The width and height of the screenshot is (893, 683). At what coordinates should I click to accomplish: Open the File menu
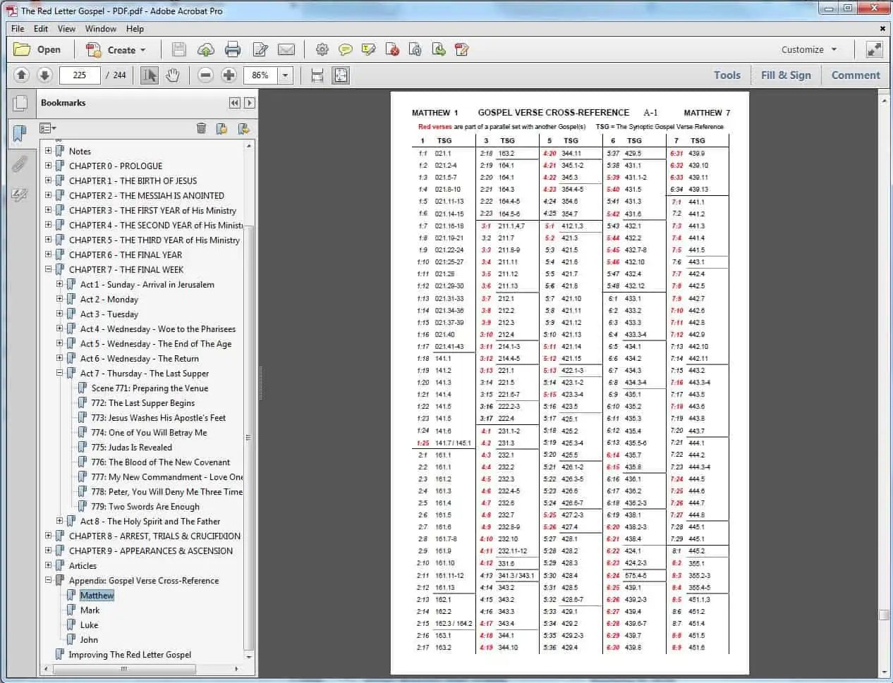(x=18, y=29)
